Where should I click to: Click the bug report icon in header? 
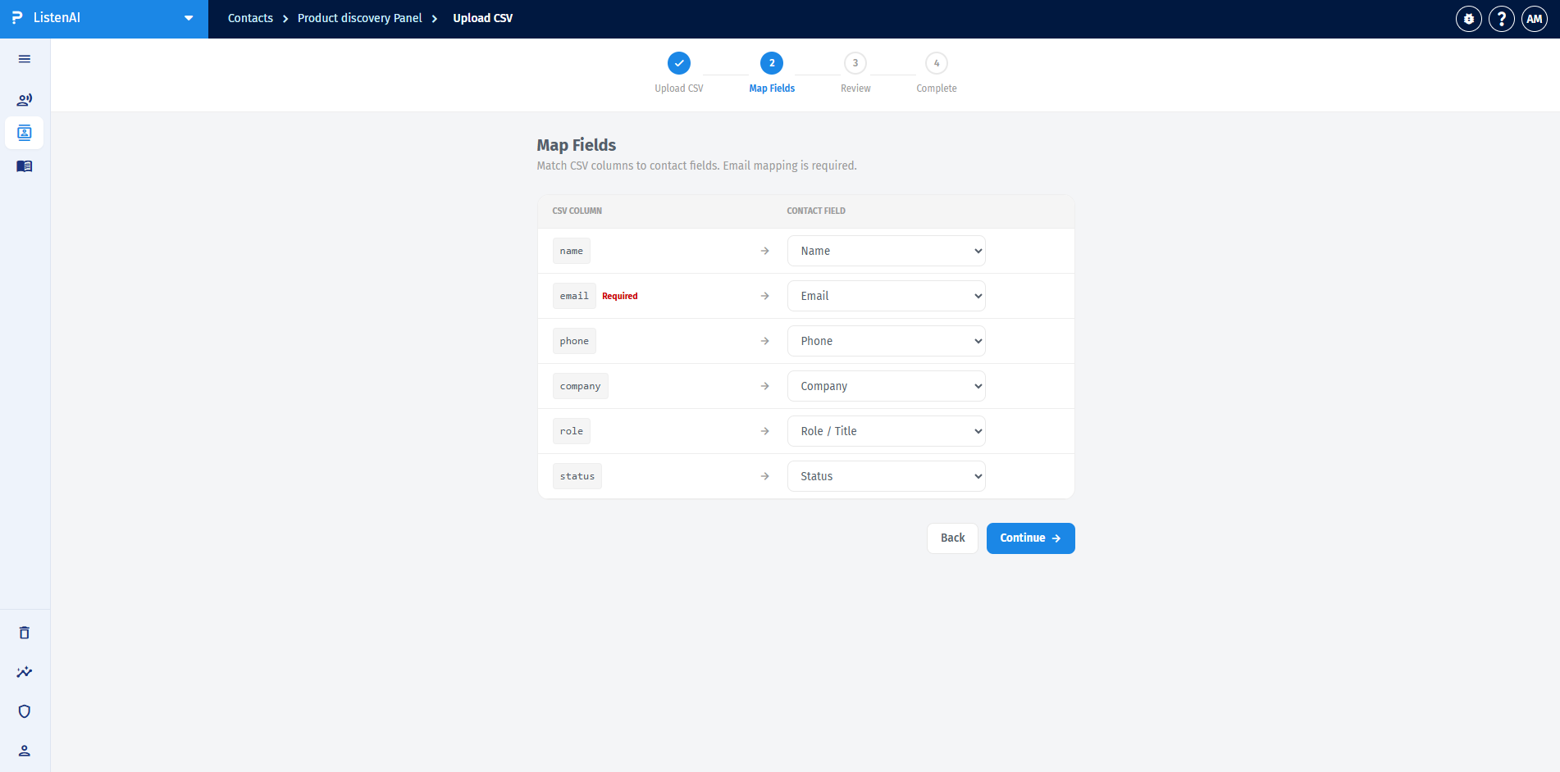tap(1469, 19)
